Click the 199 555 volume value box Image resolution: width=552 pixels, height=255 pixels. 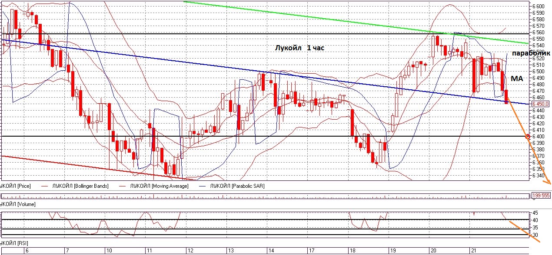(541, 196)
